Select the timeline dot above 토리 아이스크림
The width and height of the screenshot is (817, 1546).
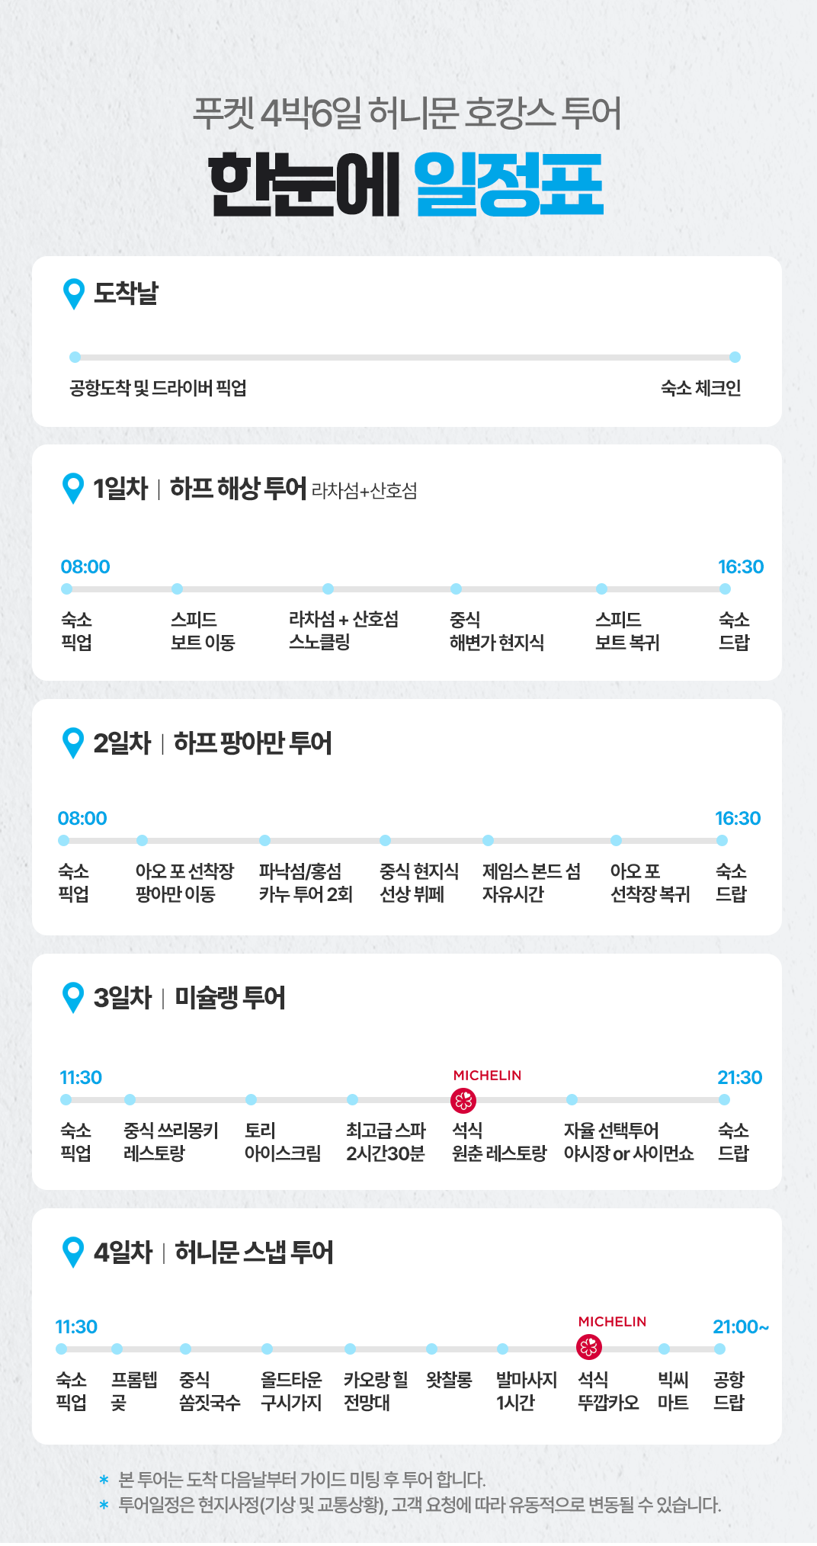[251, 1099]
